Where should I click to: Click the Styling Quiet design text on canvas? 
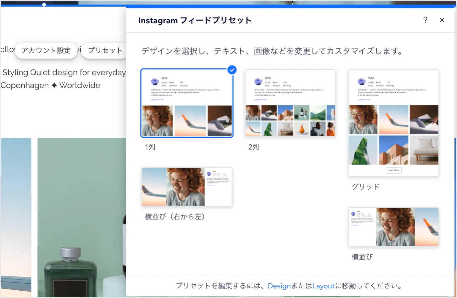[x=64, y=73]
